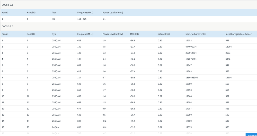Click the 64QAM type cell of channel 15
The image size is (257, 136).
(56, 127)
